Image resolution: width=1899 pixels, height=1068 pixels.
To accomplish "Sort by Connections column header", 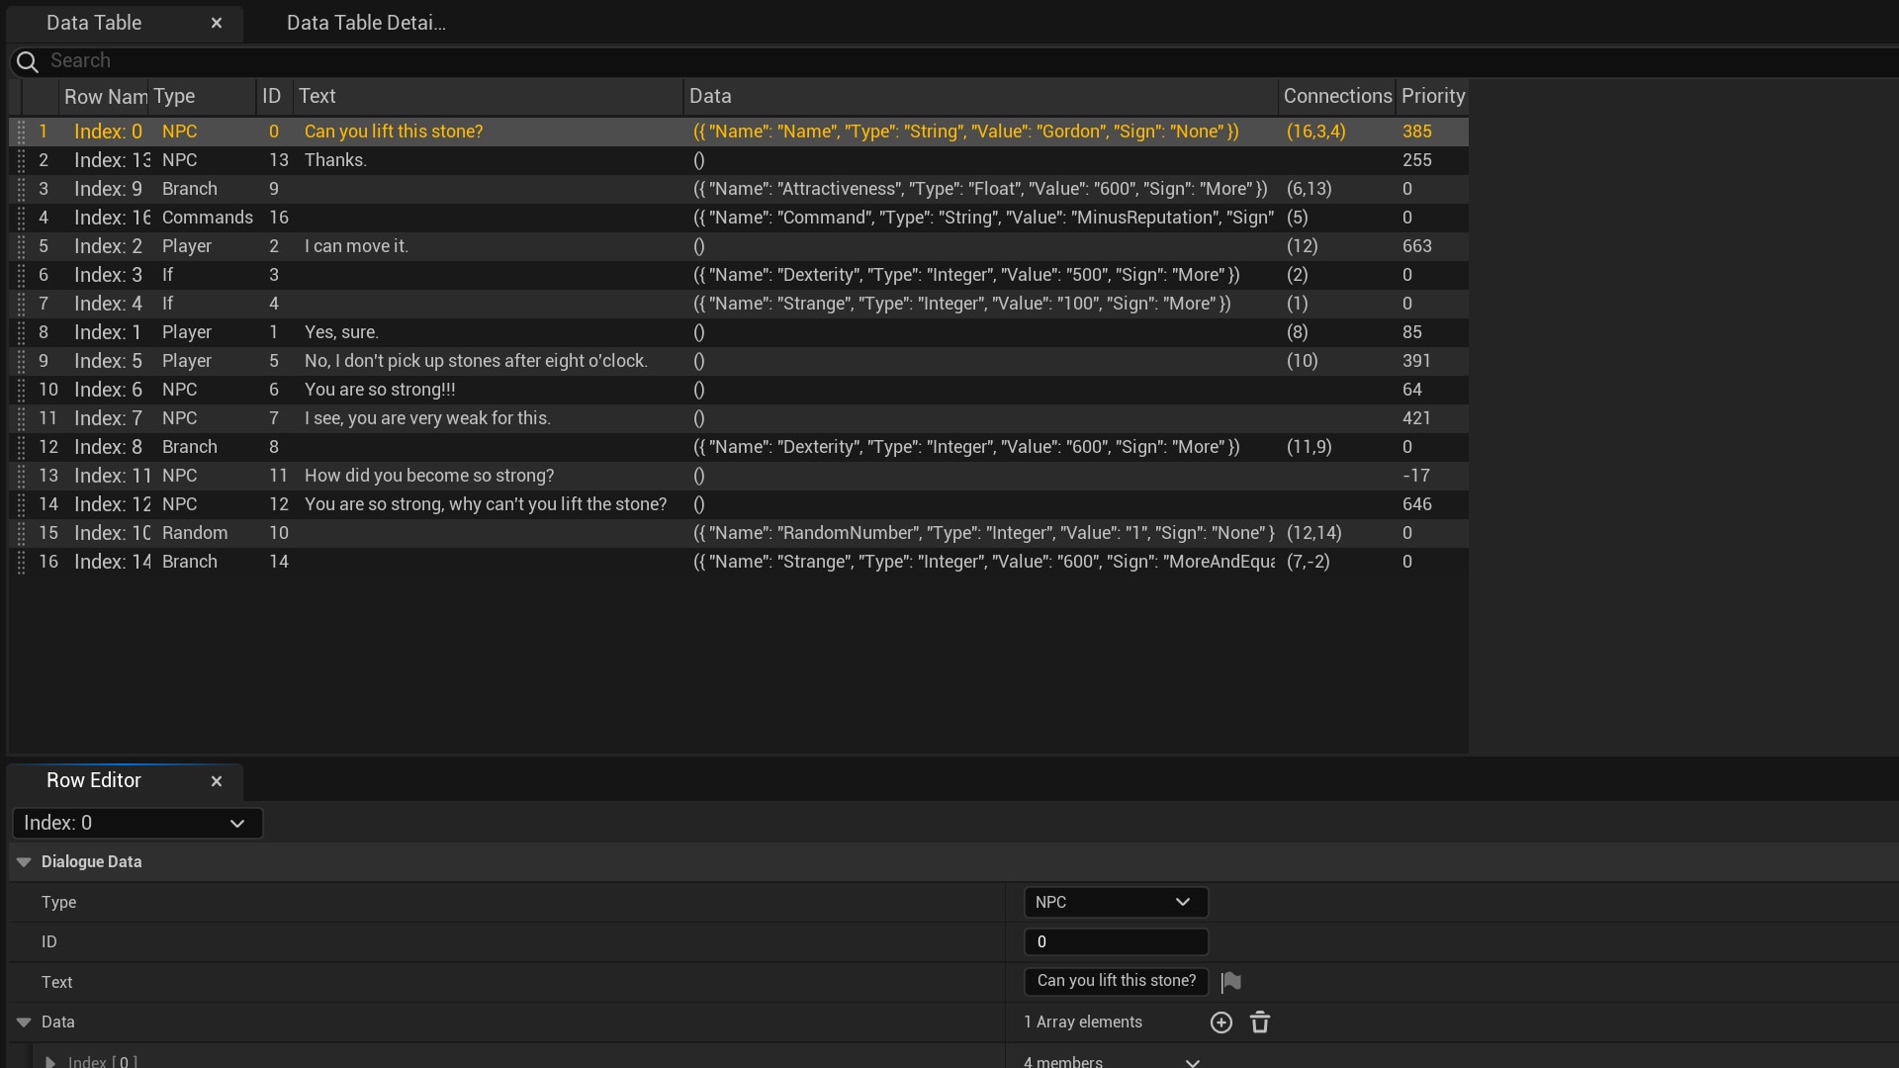I will coord(1336,96).
